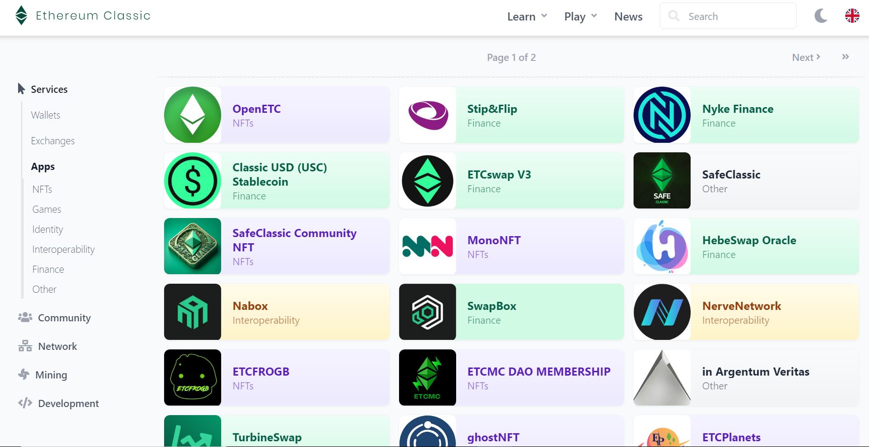
Task: Open the HebeSwap Oracle app link
Action: coord(749,240)
